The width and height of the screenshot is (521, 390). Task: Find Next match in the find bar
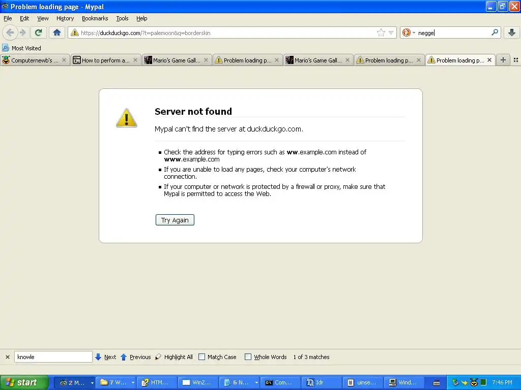coord(106,357)
